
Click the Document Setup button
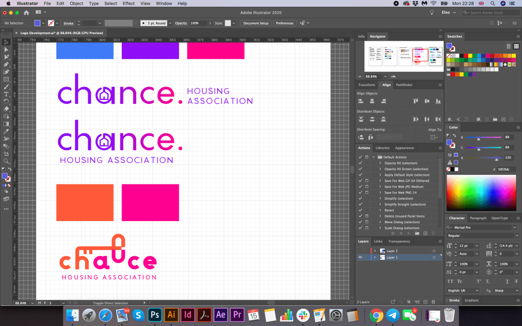pyautogui.click(x=255, y=23)
